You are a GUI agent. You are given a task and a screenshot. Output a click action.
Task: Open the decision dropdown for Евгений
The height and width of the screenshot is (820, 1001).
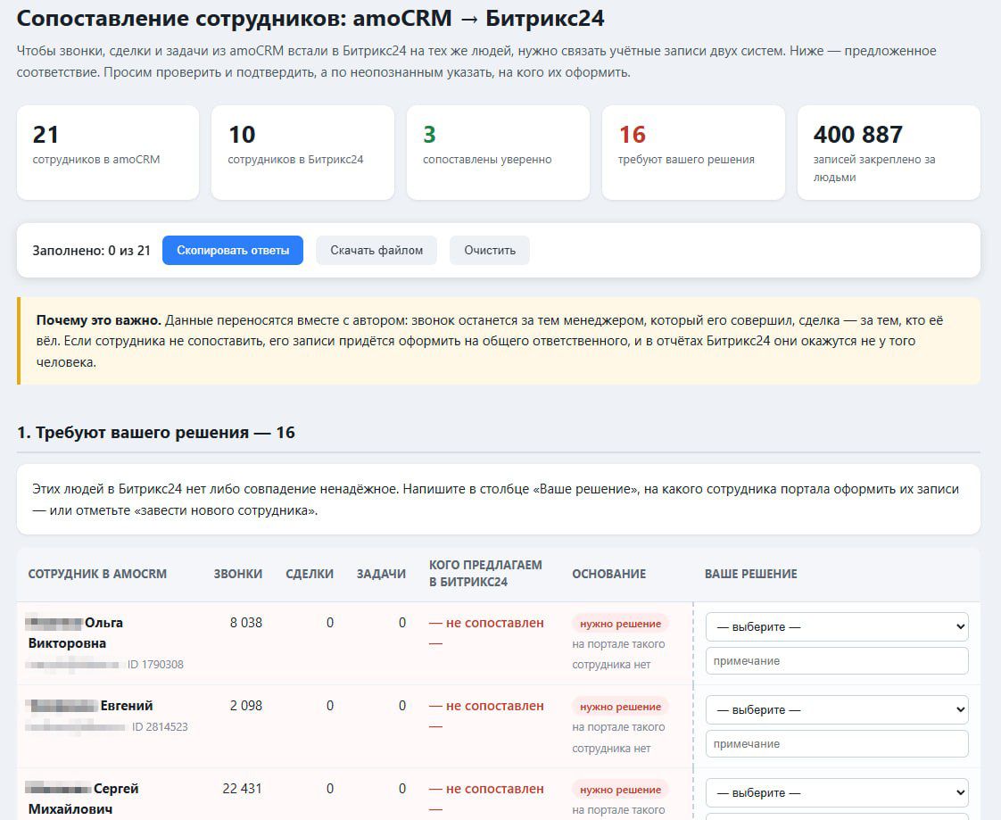pyautogui.click(x=837, y=709)
